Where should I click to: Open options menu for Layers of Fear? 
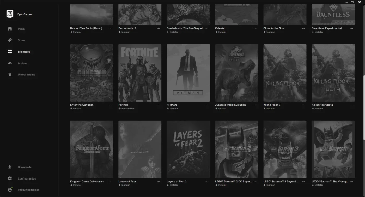click(158, 181)
